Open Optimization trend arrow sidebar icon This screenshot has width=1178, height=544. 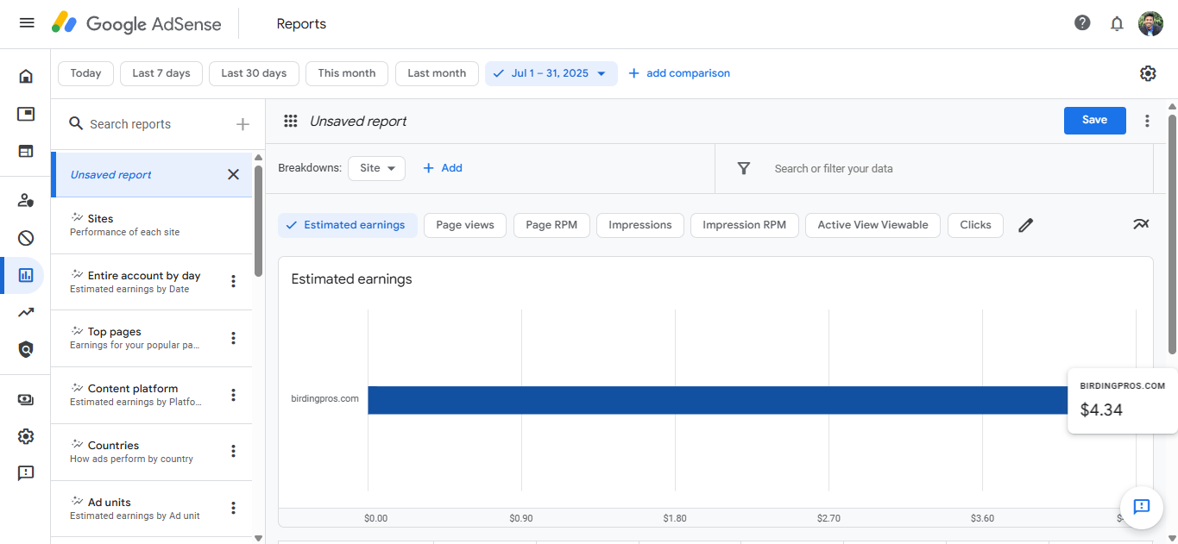click(26, 312)
